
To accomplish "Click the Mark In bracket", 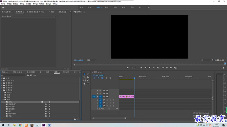I will pos(132,68).
